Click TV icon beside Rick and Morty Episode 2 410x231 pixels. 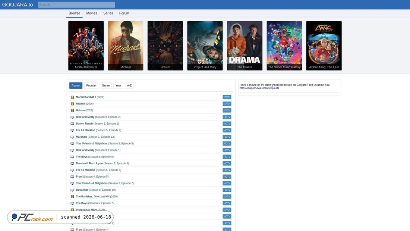click(x=72, y=117)
